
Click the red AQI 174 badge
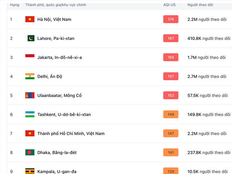(171, 19)
